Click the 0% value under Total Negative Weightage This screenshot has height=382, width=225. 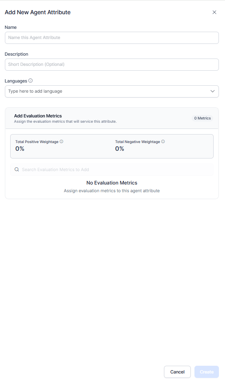pyautogui.click(x=120, y=149)
